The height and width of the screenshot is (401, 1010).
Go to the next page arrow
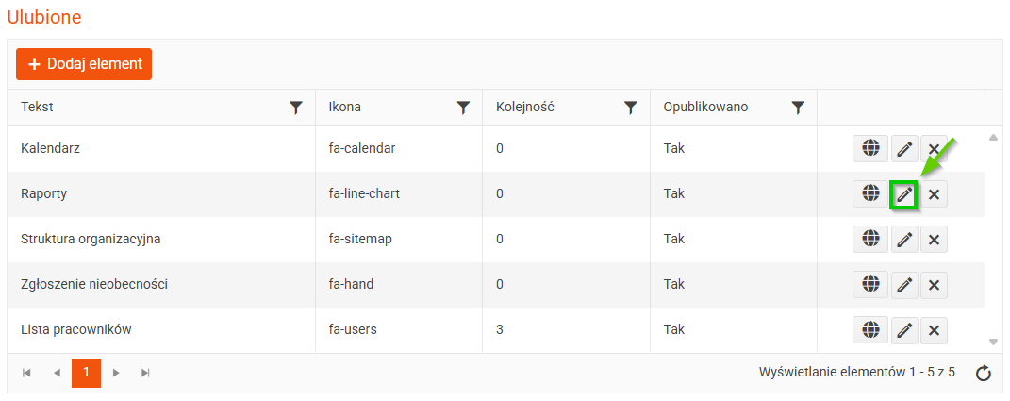(116, 373)
